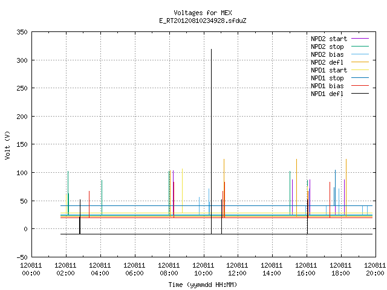The height and width of the screenshot is (290, 387).
Task: Click the 250 y-axis tick label
Action: point(22,88)
